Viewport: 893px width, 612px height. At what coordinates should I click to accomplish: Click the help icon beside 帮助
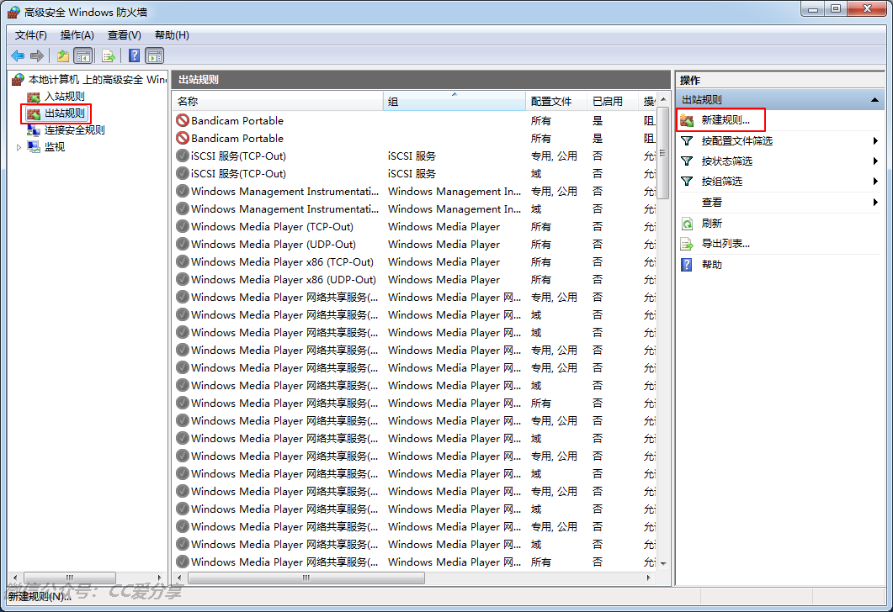[x=687, y=265]
